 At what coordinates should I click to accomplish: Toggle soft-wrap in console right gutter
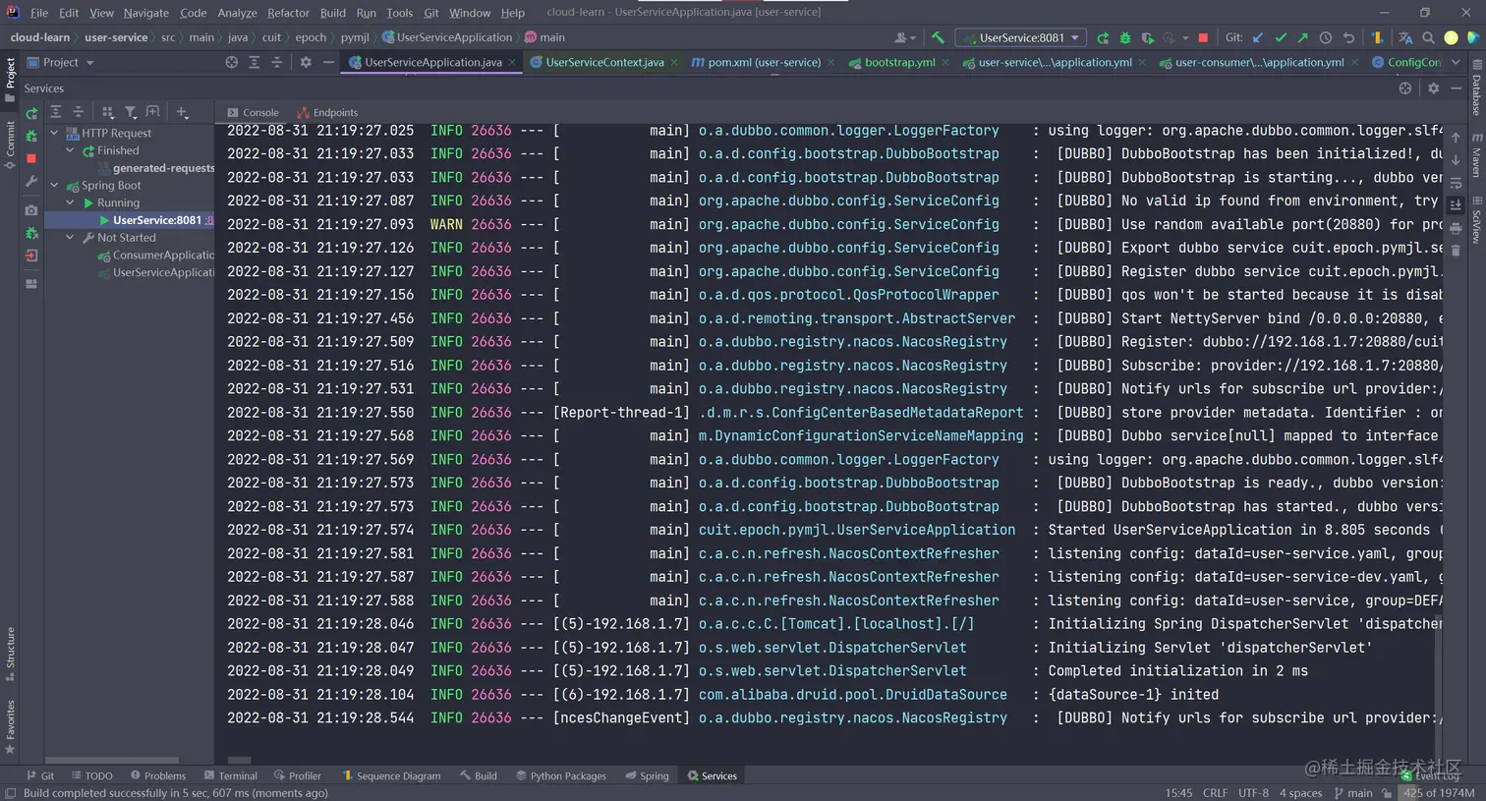click(x=1456, y=182)
